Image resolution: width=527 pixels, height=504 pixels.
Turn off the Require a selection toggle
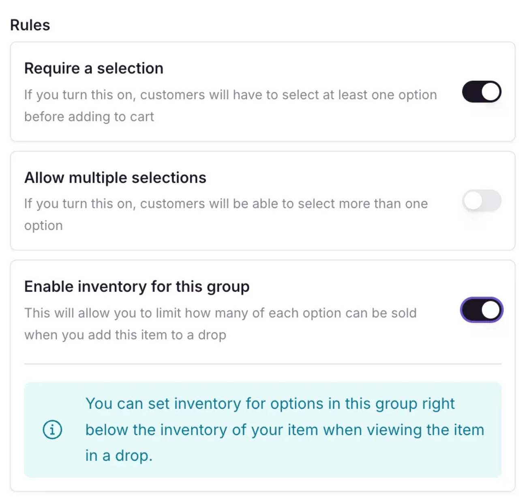[482, 92]
